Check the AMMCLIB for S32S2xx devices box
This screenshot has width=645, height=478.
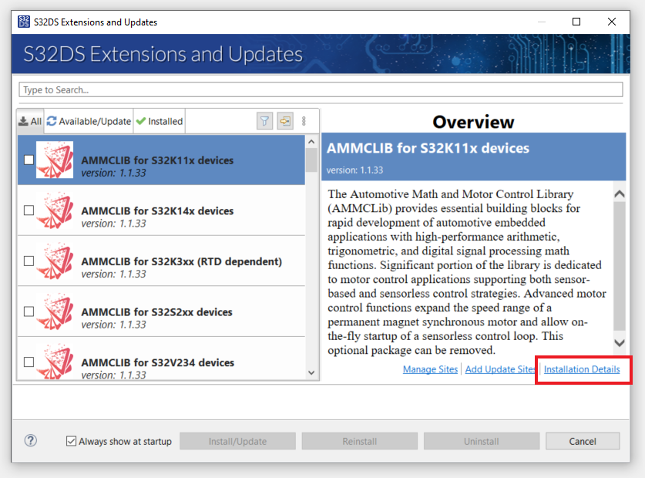(29, 311)
